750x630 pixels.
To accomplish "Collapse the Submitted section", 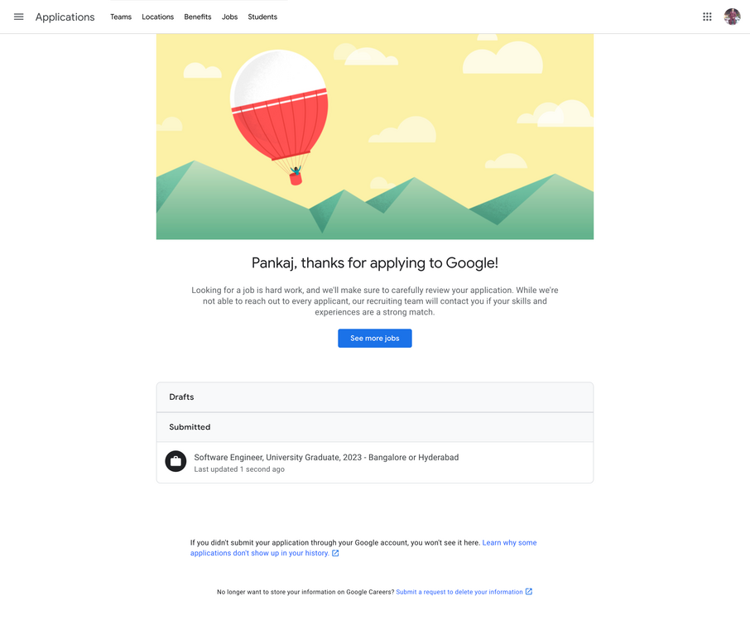I will (x=374, y=427).
